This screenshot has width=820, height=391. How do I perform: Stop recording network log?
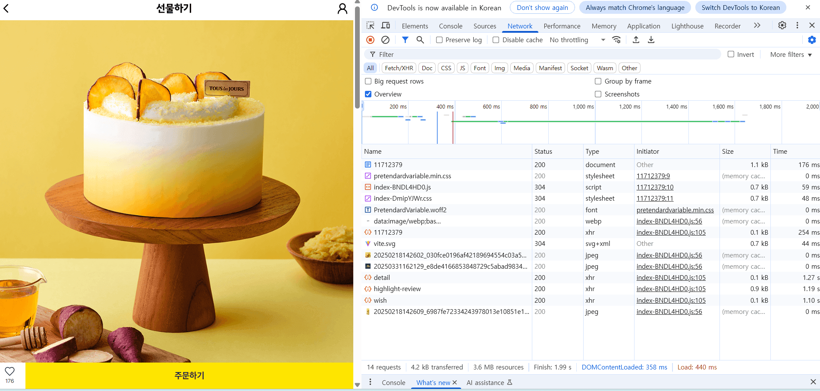370,40
